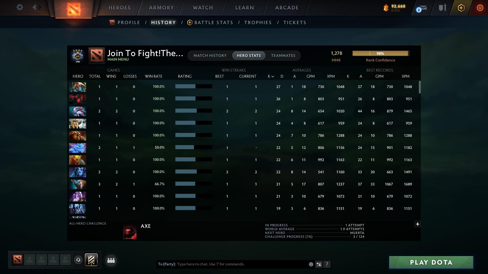Click the gold Dota Plus hexagon icon

[461, 8]
